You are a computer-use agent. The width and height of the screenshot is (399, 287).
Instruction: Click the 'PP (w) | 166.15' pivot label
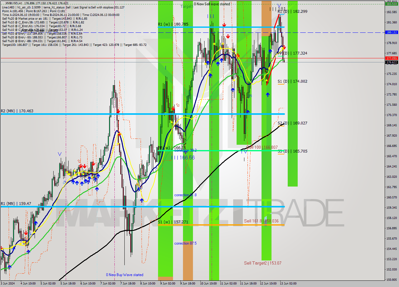172,148
